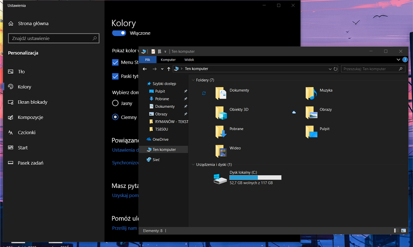The height and width of the screenshot is (247, 413).
Task: Expand the address bar history dropdown
Action: click(x=330, y=69)
